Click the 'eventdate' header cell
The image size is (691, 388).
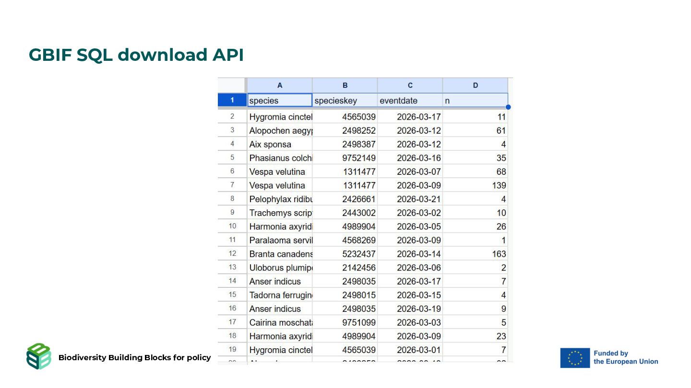pos(410,101)
